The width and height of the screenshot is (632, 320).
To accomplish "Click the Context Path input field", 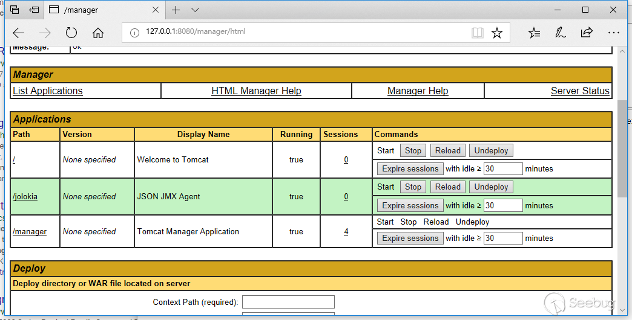I will [288, 302].
